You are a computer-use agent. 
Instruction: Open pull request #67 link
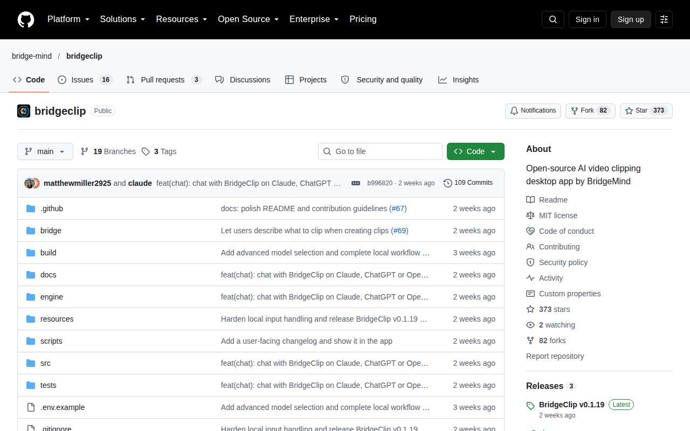(x=398, y=208)
